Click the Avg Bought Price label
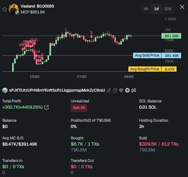Screen dimensions: 188x177 click(x=145, y=69)
